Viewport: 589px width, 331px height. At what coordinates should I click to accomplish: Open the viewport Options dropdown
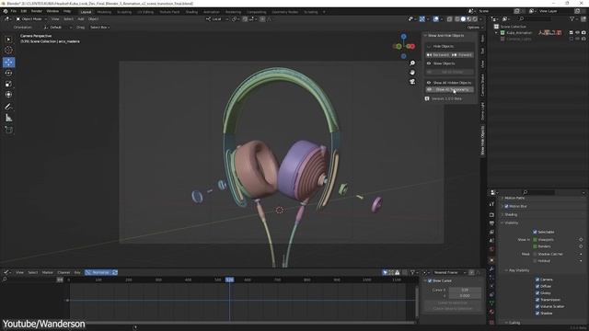[x=474, y=28]
